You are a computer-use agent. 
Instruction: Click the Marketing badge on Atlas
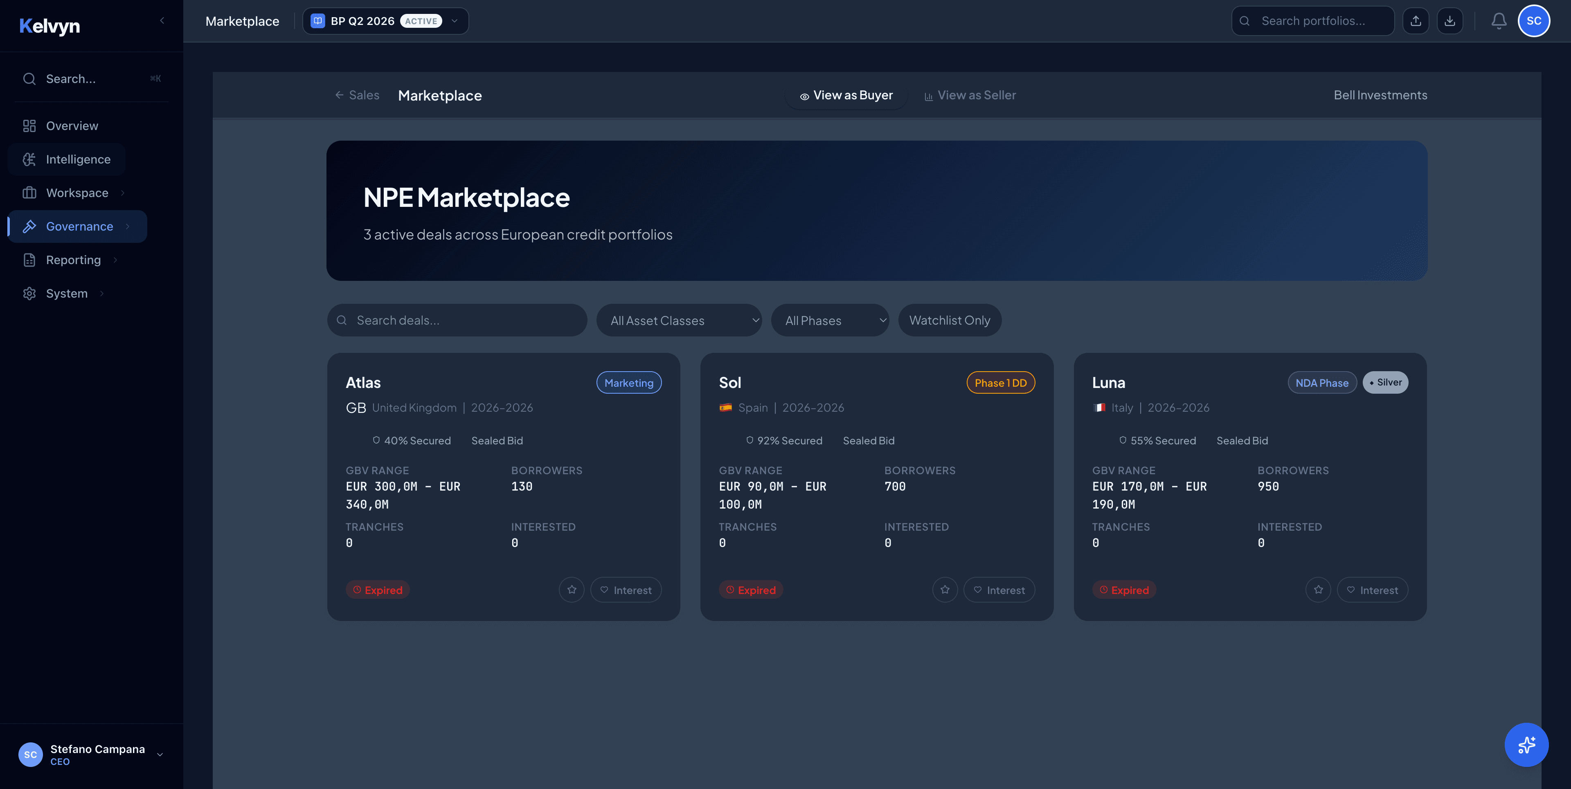[629, 382]
